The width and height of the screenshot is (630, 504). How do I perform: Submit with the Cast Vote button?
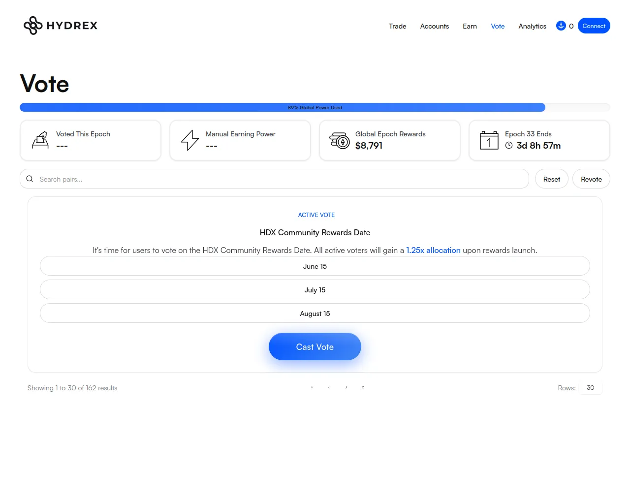315,346
